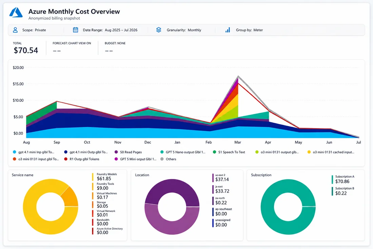
Task: Select za north $0.22 entry
Action: click(220, 201)
